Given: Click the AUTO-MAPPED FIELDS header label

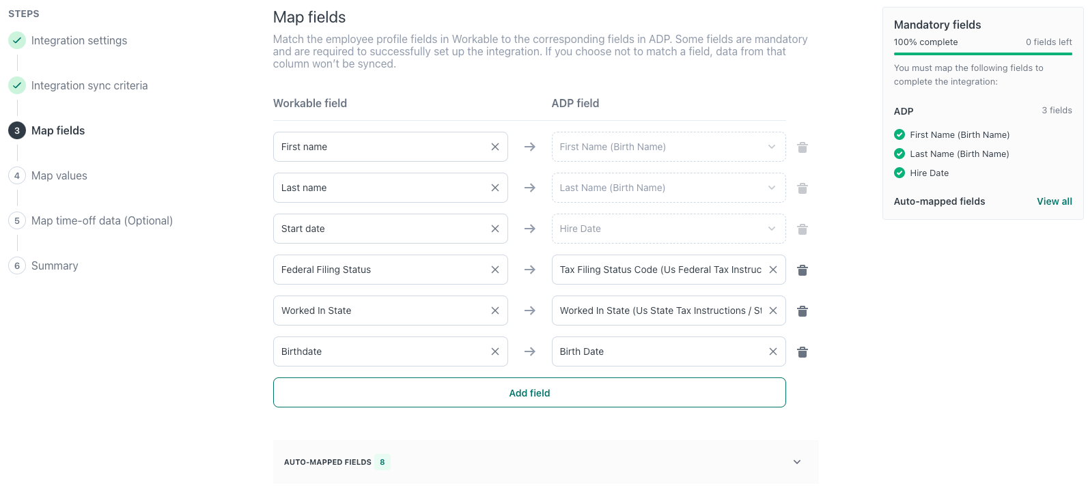Looking at the screenshot, I should coord(328,462).
